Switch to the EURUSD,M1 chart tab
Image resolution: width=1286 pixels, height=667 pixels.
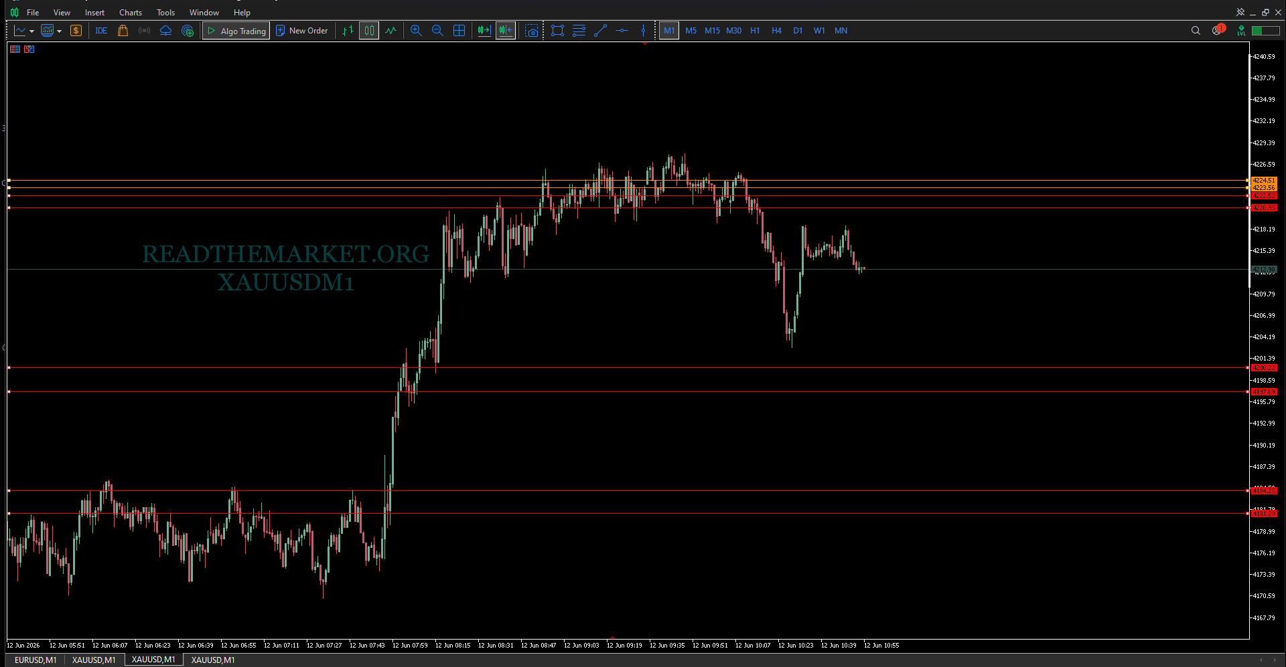coord(35,660)
